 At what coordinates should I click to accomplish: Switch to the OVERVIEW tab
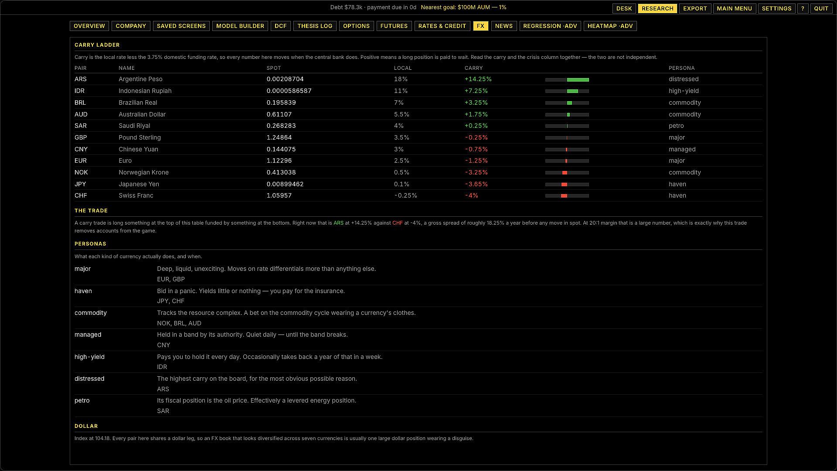pyautogui.click(x=89, y=26)
